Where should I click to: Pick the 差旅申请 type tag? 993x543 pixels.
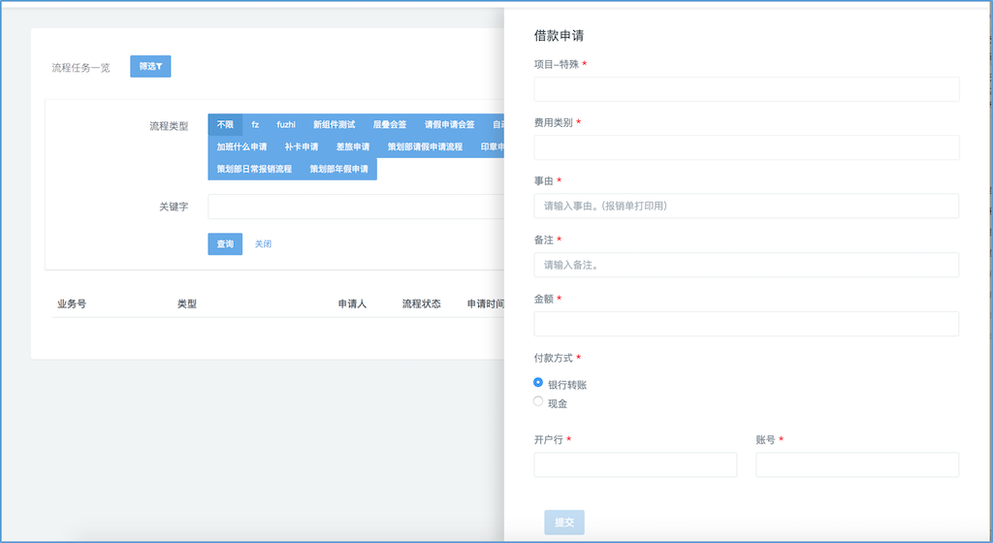click(x=353, y=146)
